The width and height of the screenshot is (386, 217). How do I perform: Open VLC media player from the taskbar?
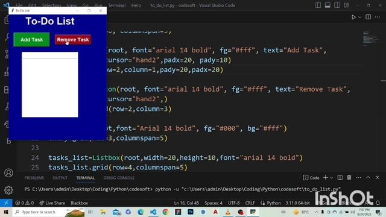click(x=228, y=212)
